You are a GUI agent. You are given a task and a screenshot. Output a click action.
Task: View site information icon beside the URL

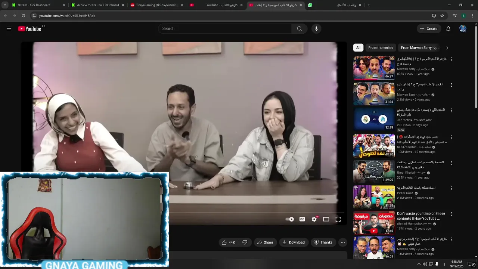[x=34, y=16]
